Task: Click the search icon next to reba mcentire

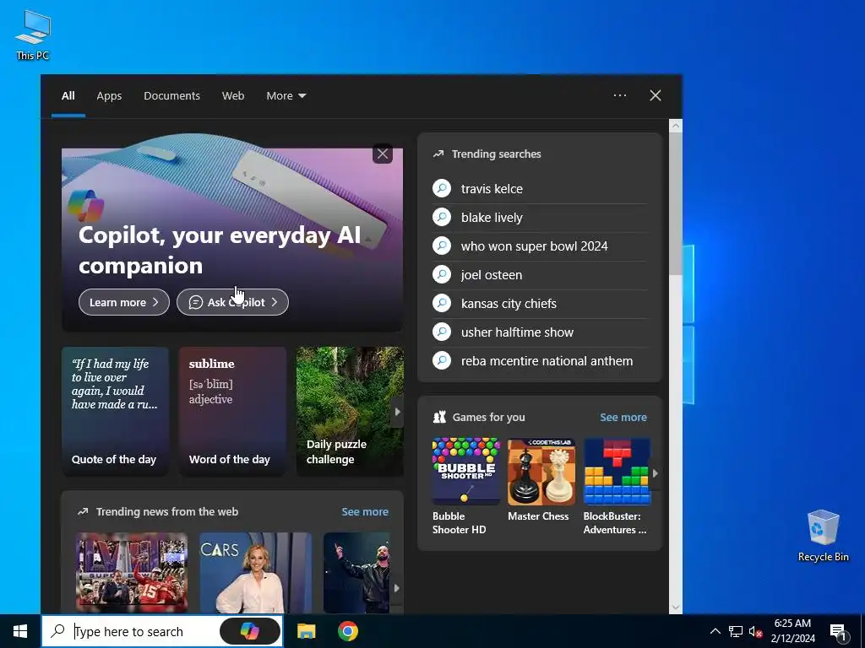Action: click(x=442, y=360)
